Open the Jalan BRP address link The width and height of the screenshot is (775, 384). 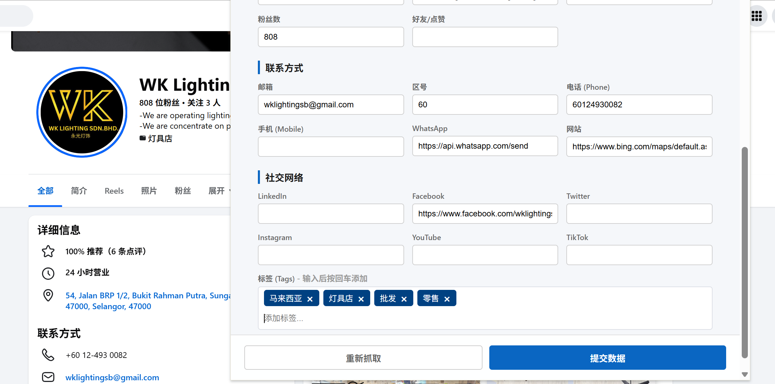click(148, 301)
